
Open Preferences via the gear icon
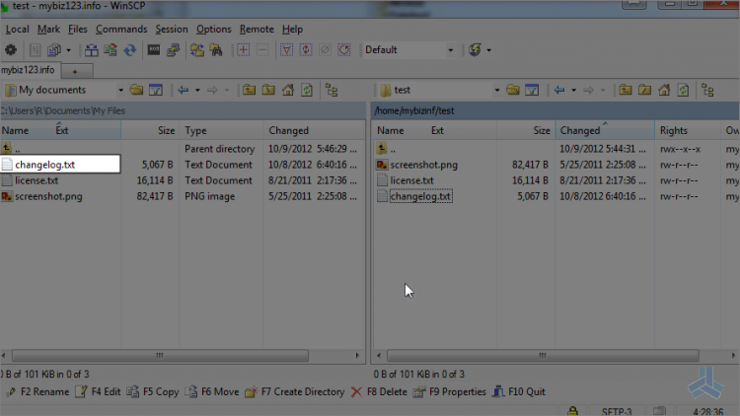coord(11,49)
